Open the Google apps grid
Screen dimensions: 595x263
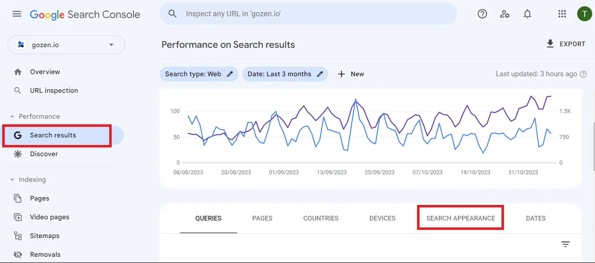tap(562, 14)
